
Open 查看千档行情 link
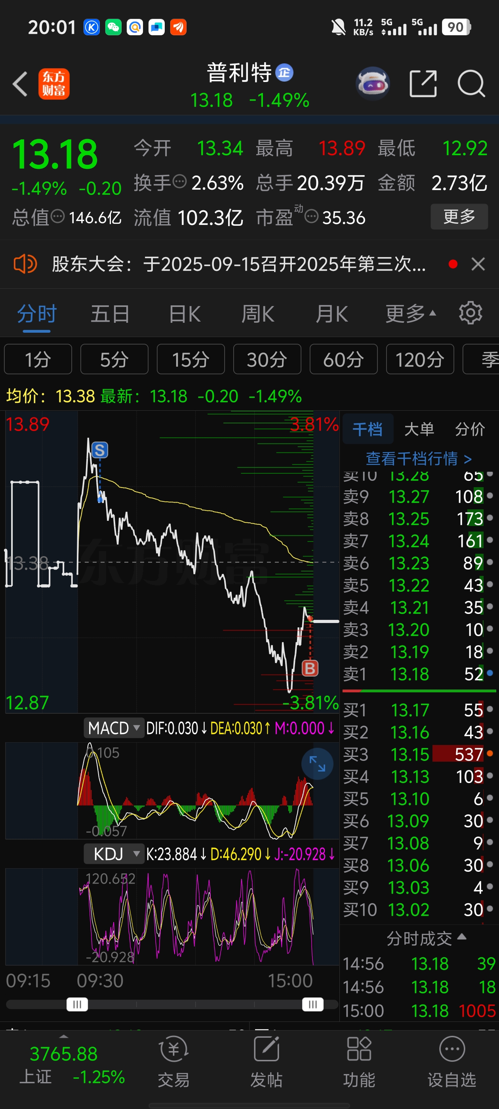click(x=419, y=459)
